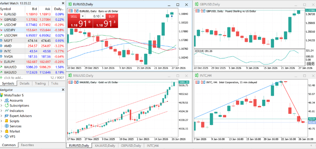Click the BUY button on EURUSD chart
This screenshot has width=316, height=149.
coord(112,17)
